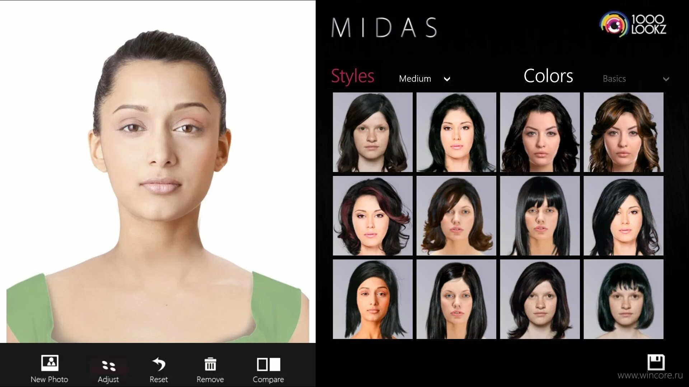
Task: Expand the Colors panel header chevron
Action: [x=666, y=79]
